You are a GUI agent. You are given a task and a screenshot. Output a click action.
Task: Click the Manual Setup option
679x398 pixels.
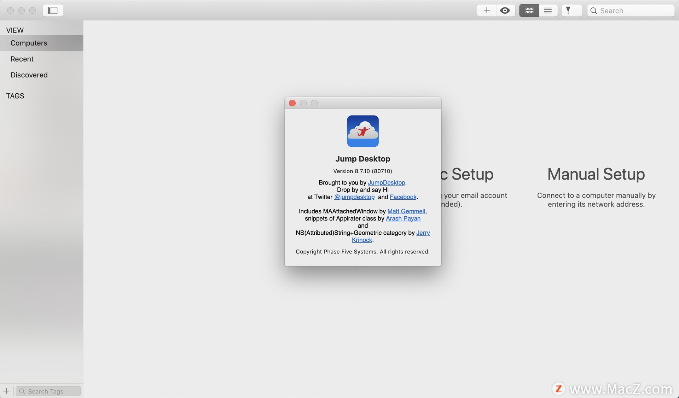tap(596, 172)
